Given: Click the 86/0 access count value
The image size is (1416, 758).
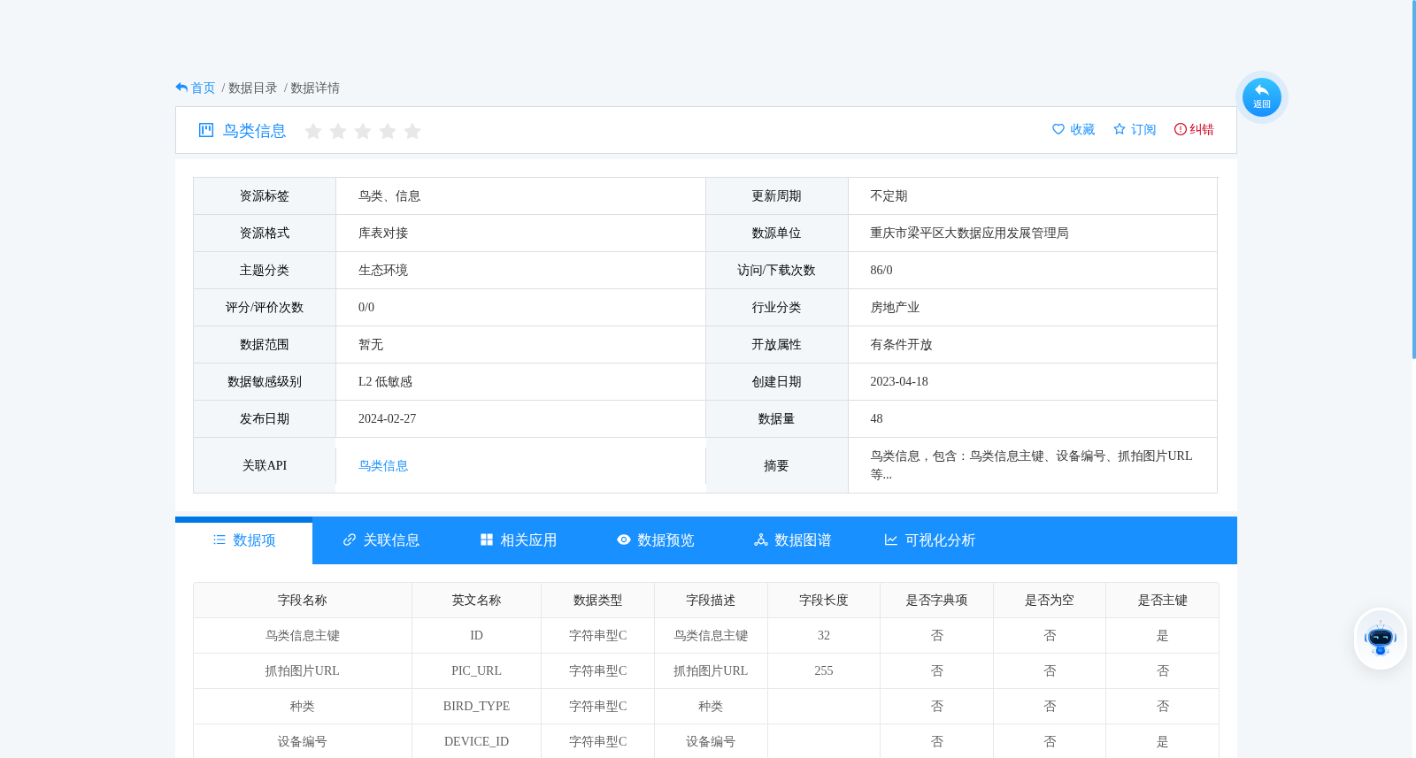Looking at the screenshot, I should point(881,270).
